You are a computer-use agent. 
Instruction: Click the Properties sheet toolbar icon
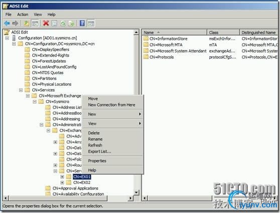(x=55, y=23)
